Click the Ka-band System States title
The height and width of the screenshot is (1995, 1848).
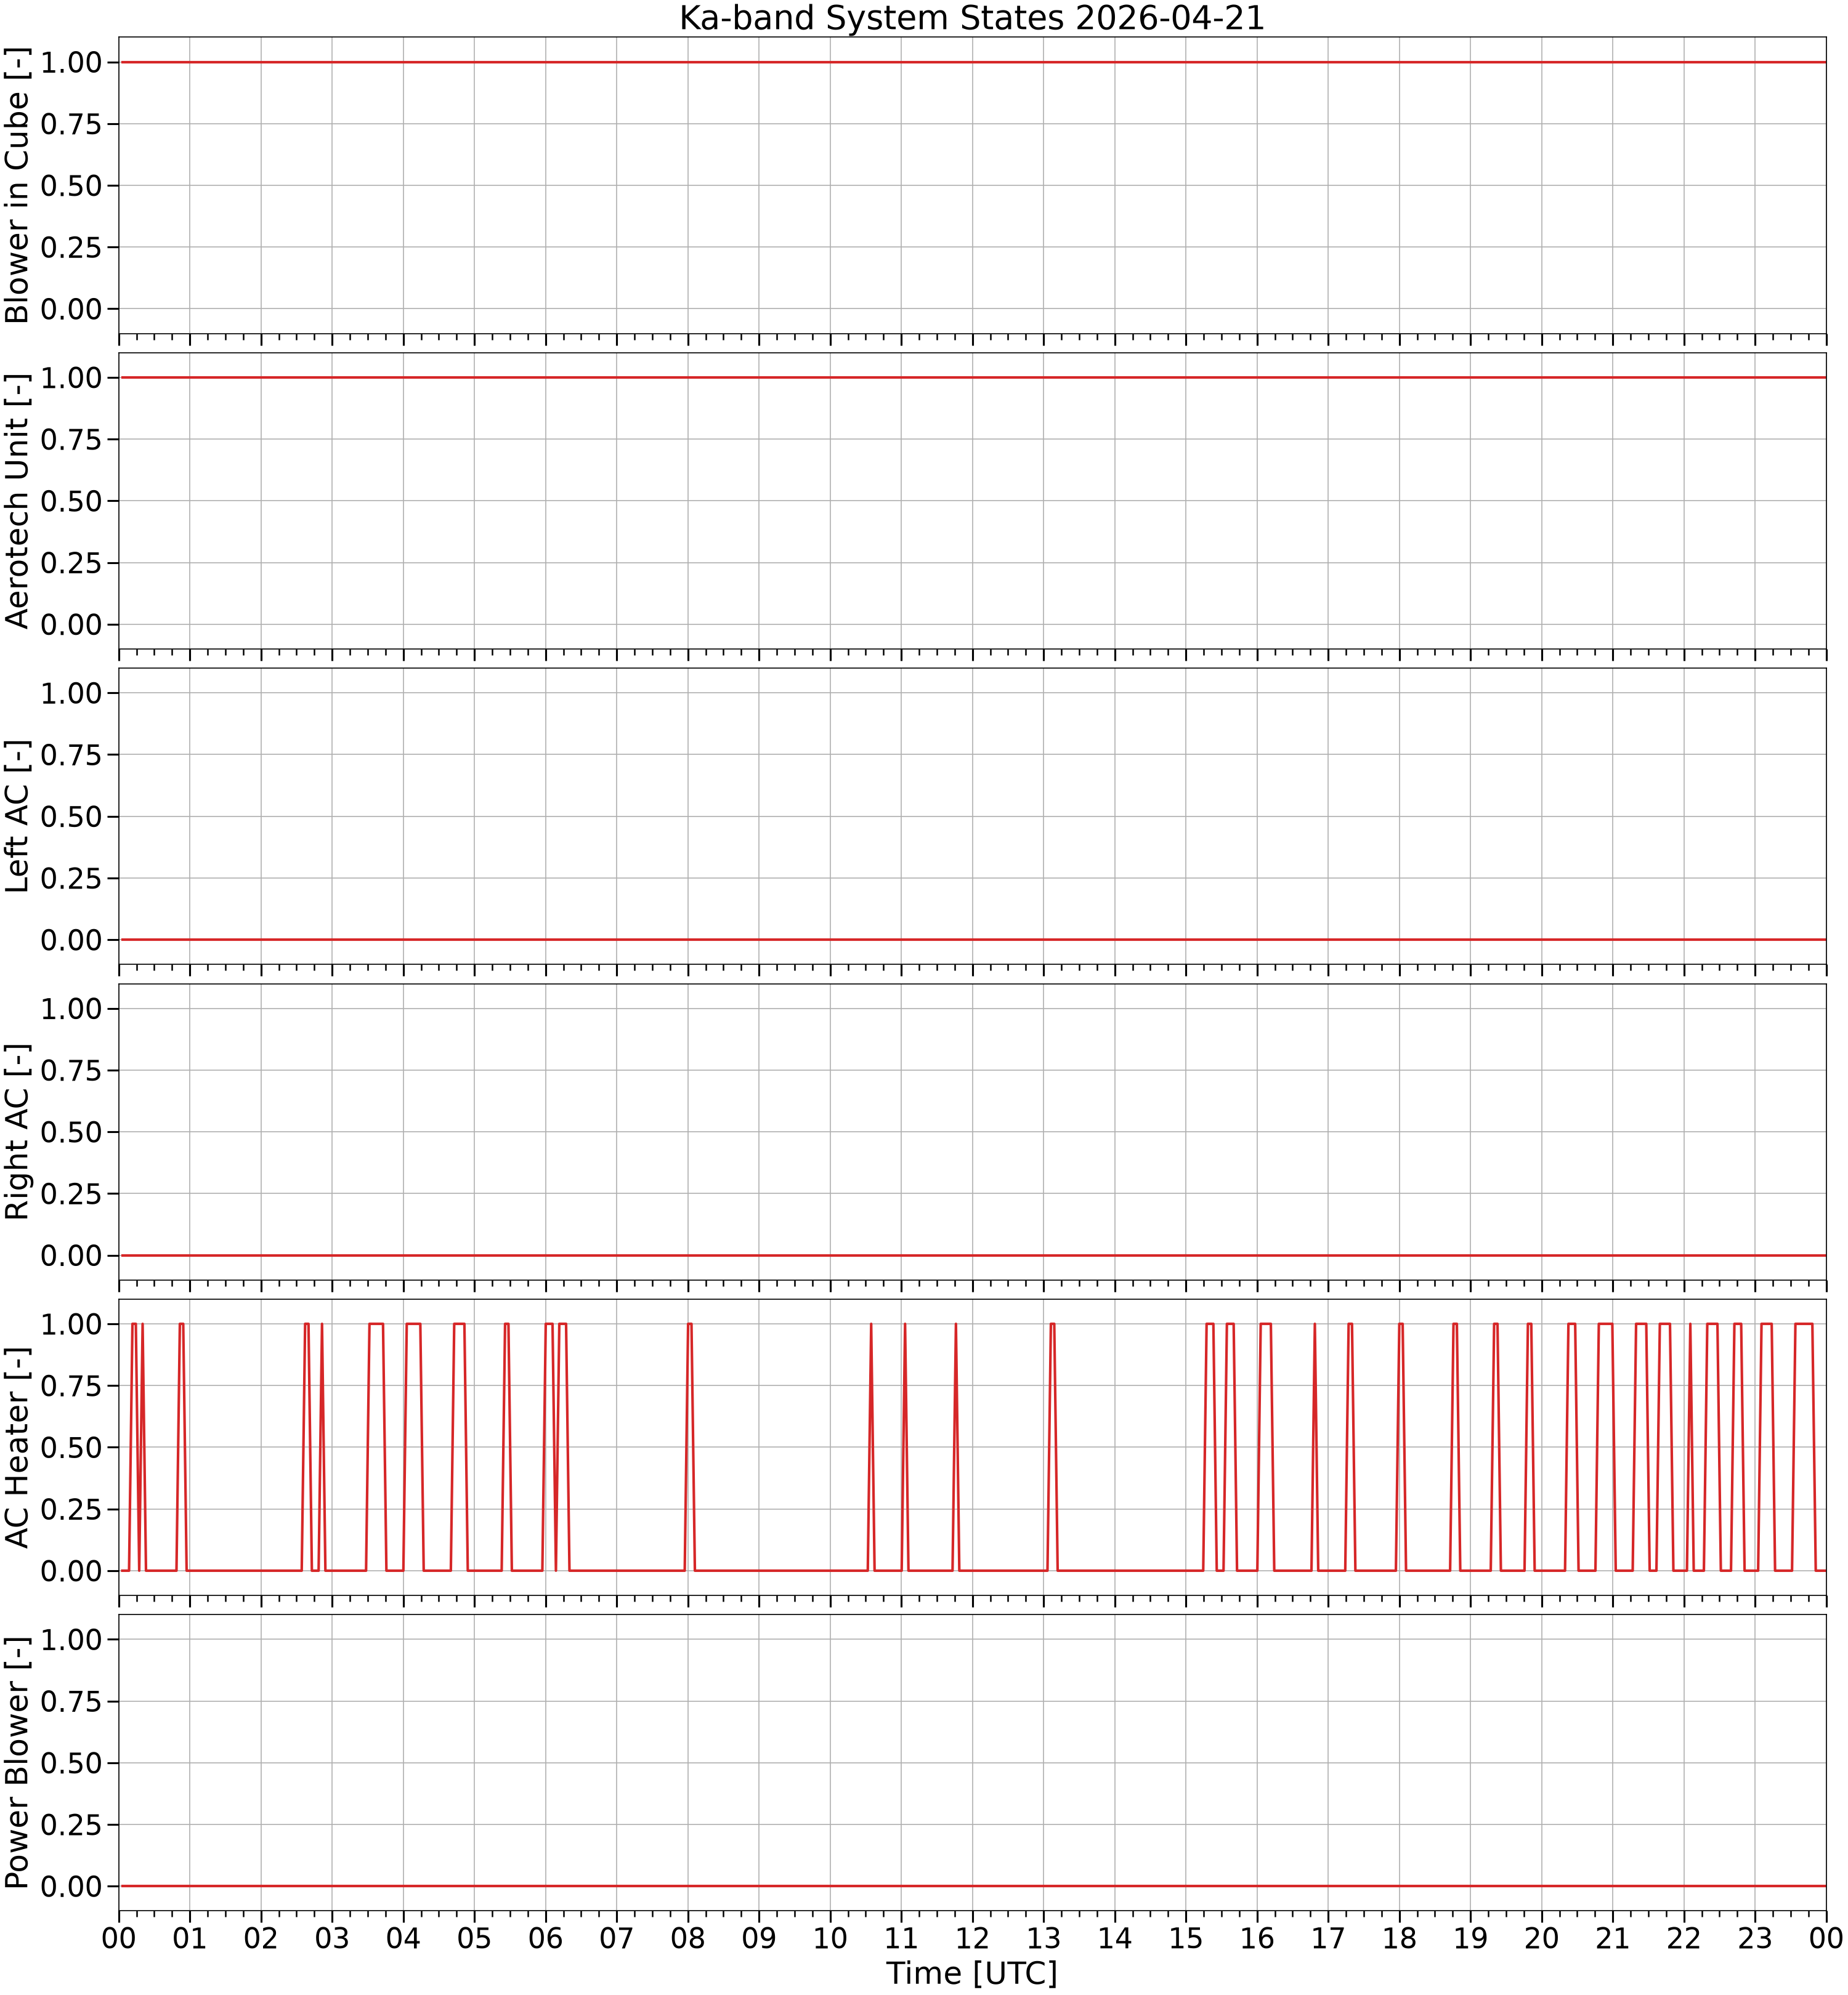point(972,18)
